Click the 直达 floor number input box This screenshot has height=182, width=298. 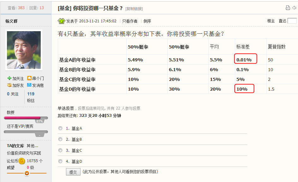coord(292,21)
